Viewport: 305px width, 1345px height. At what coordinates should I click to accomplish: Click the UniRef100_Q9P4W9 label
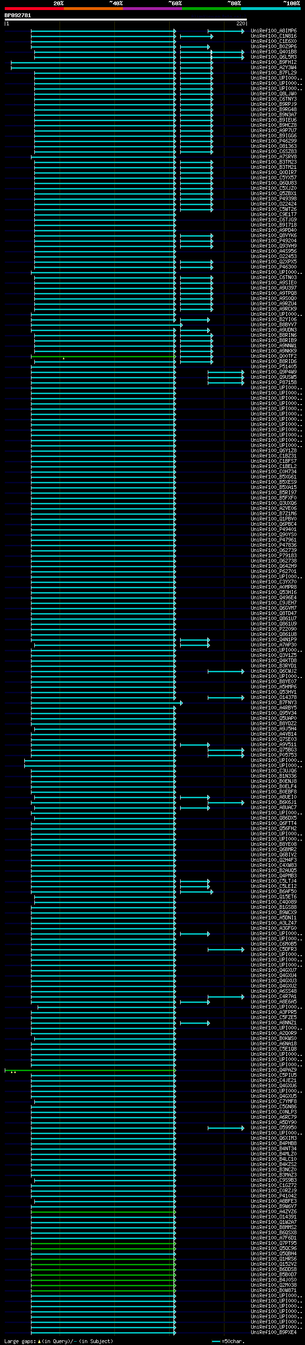274,372
